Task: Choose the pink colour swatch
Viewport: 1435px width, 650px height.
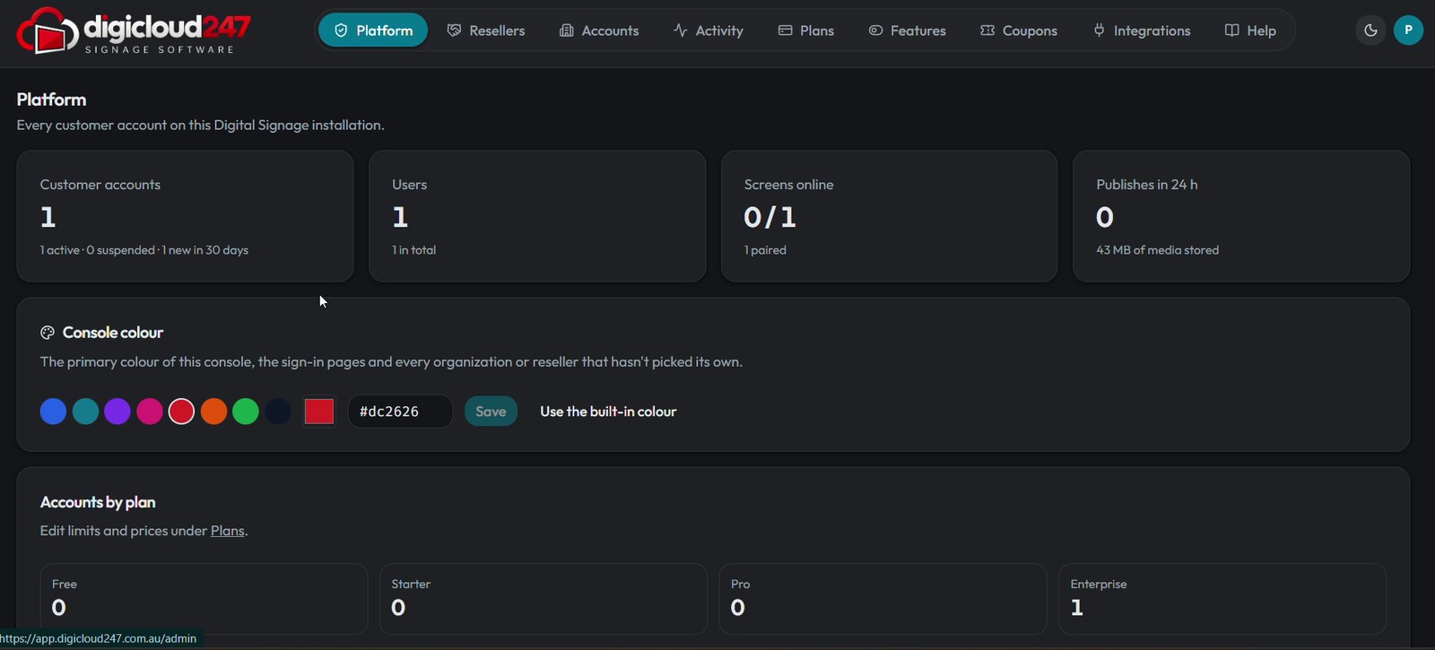Action: point(150,412)
